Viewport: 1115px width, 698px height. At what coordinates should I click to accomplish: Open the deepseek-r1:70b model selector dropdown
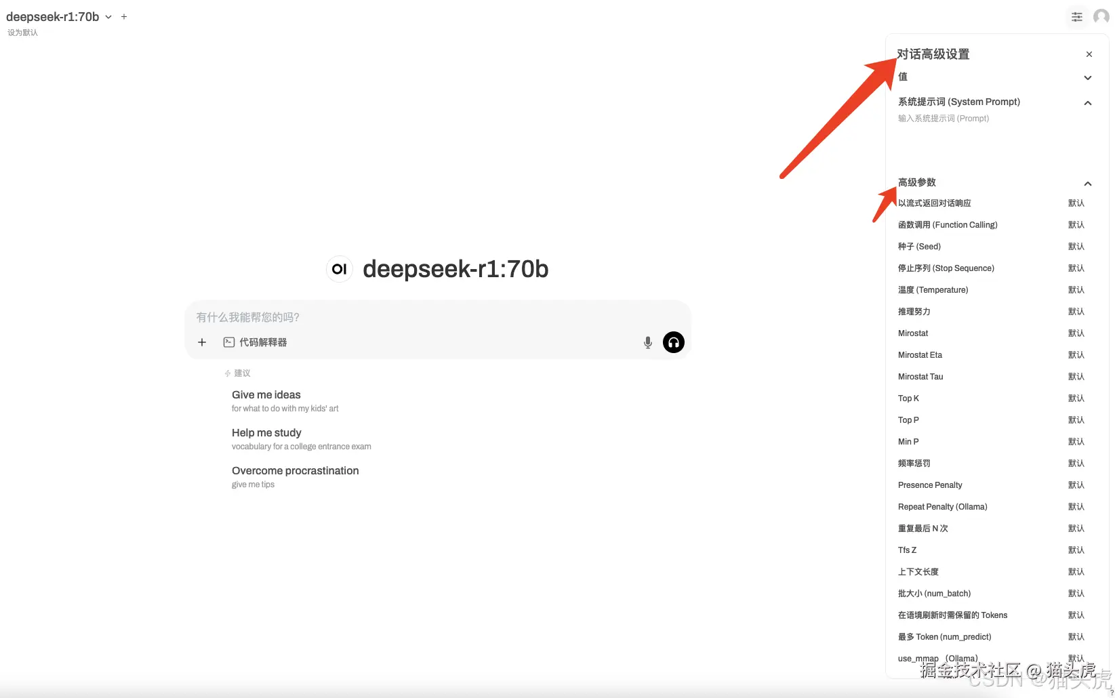pos(59,17)
